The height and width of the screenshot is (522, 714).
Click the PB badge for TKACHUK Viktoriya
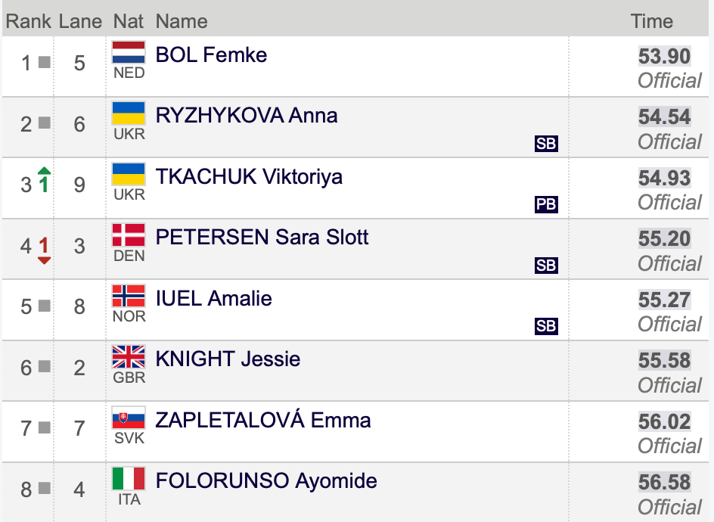546,204
